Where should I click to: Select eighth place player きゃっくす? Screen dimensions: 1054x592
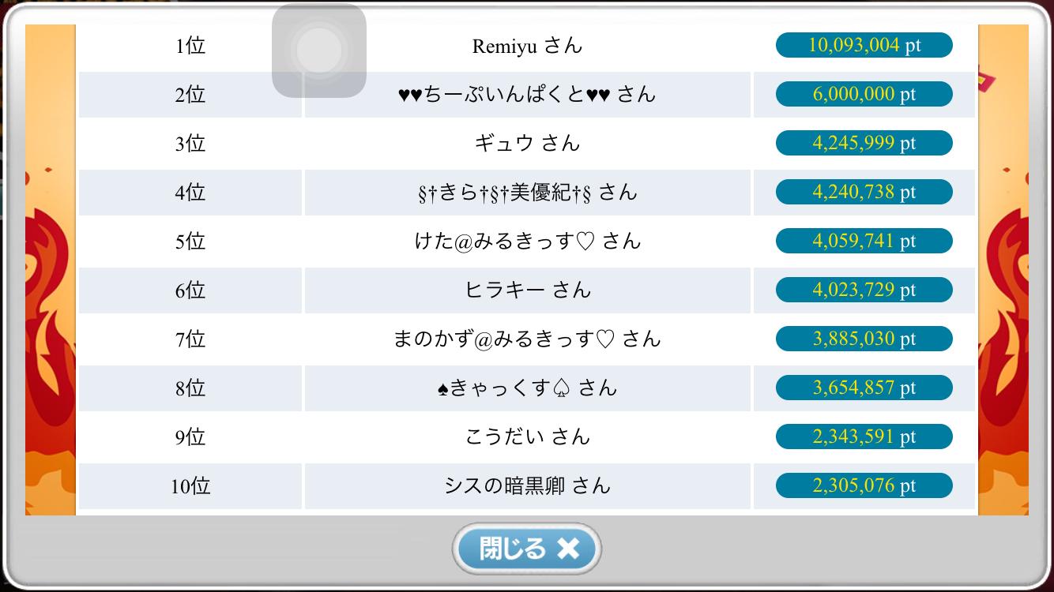(x=527, y=388)
